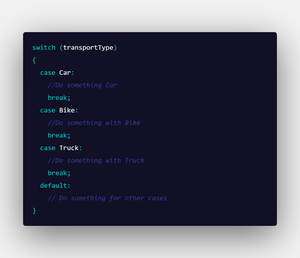Click the Do something for other cases comment

107,198
